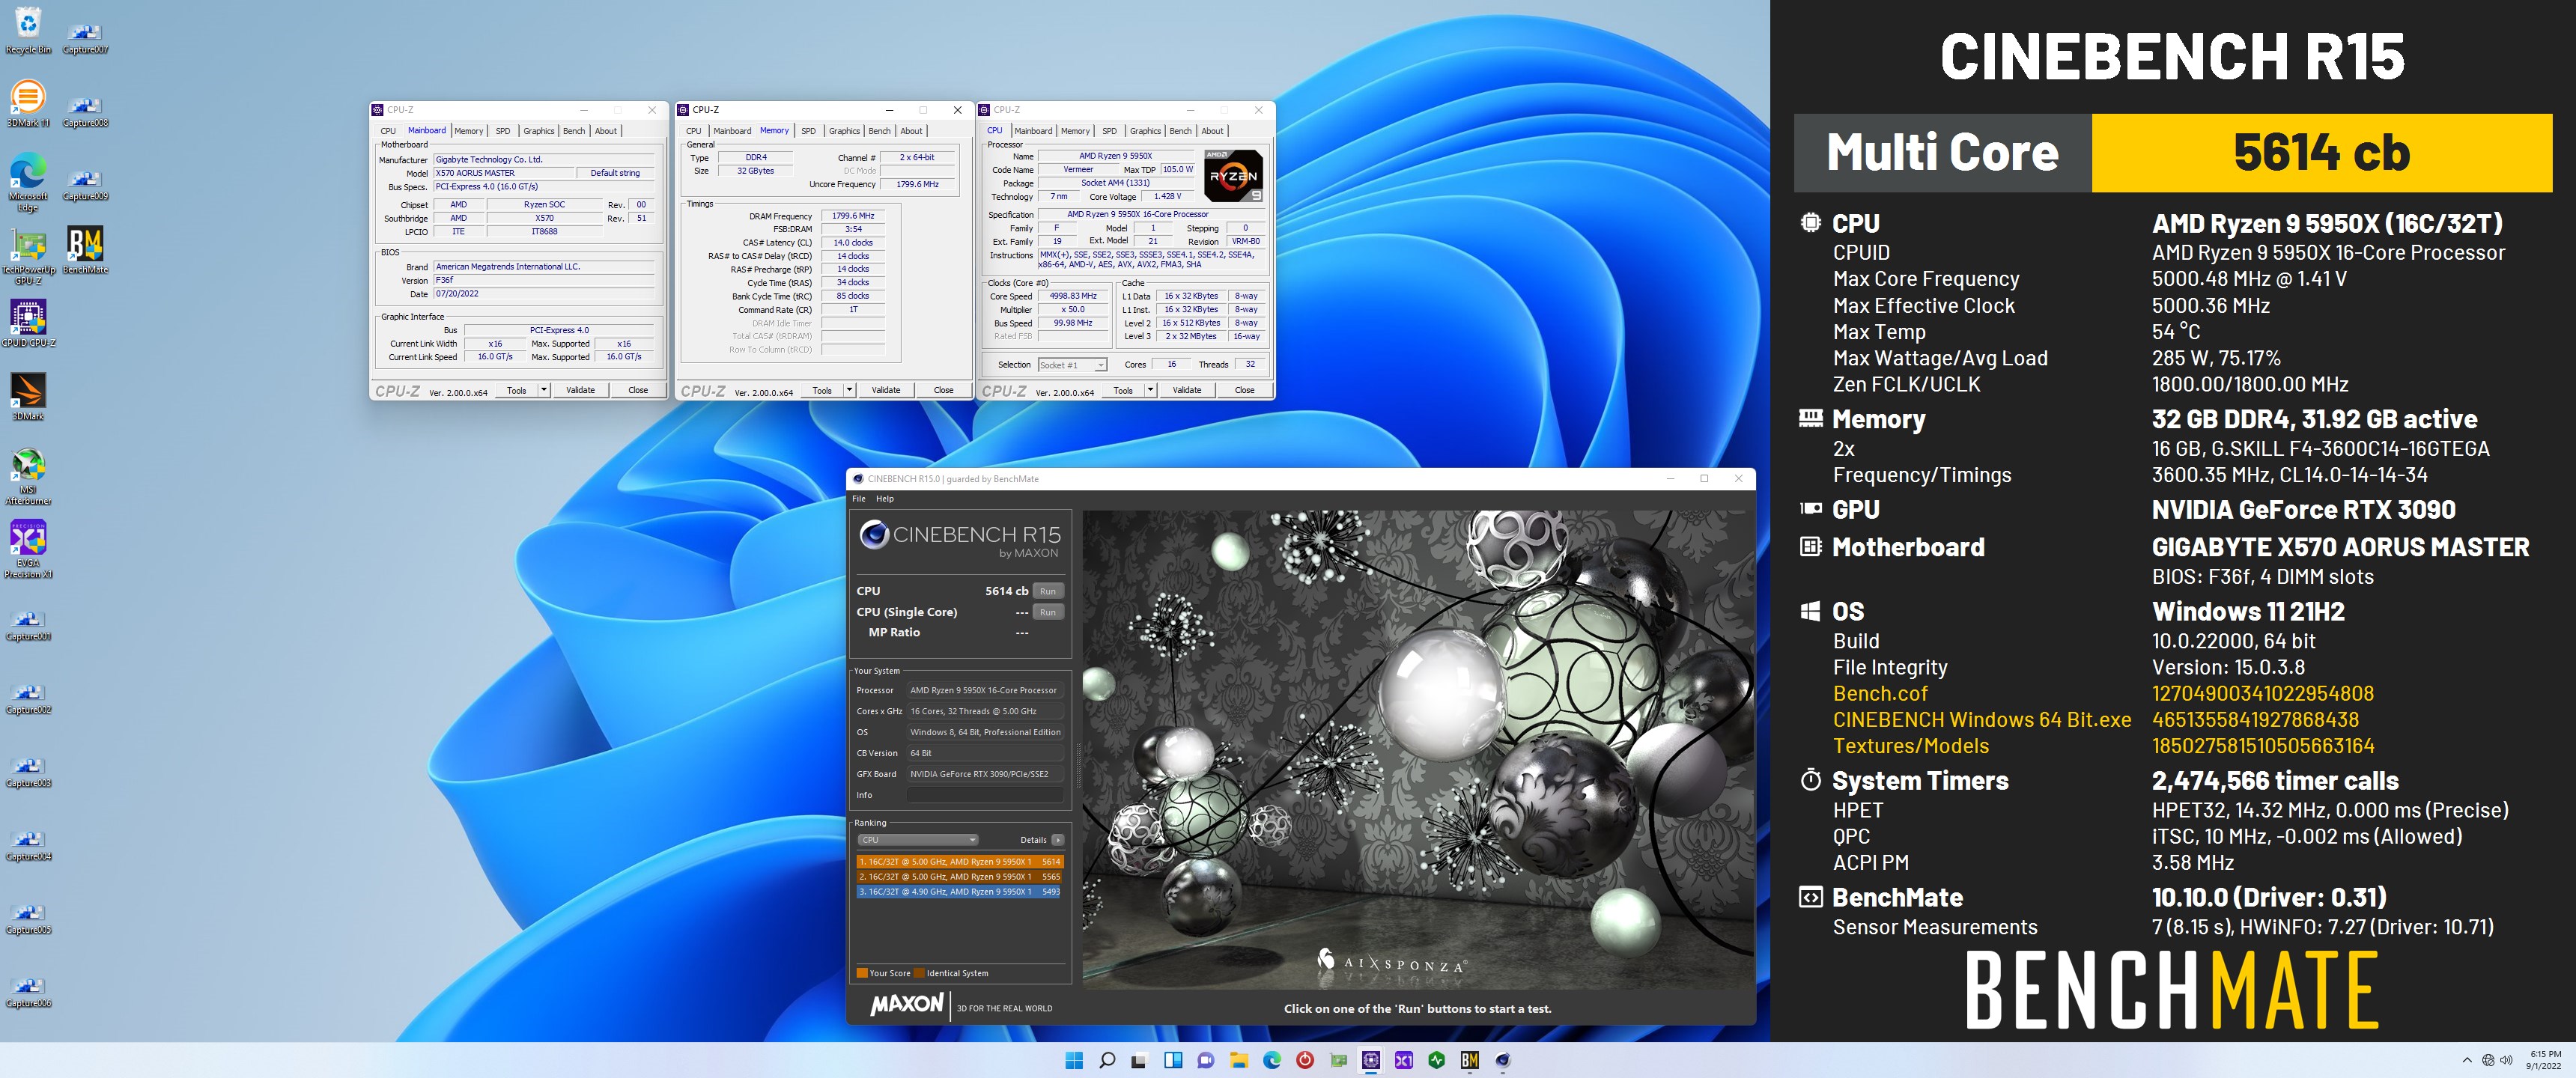
Task: Open File menu in Cinebench
Action: coord(859,499)
